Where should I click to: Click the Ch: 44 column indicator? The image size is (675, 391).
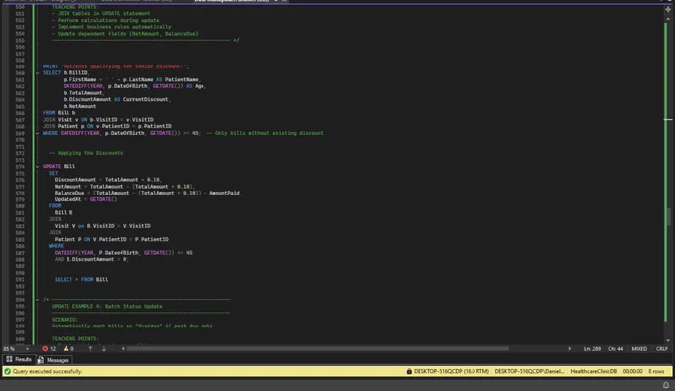pyautogui.click(x=615, y=349)
